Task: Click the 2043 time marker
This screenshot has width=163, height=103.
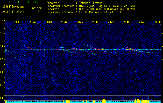Action: (49, 22)
